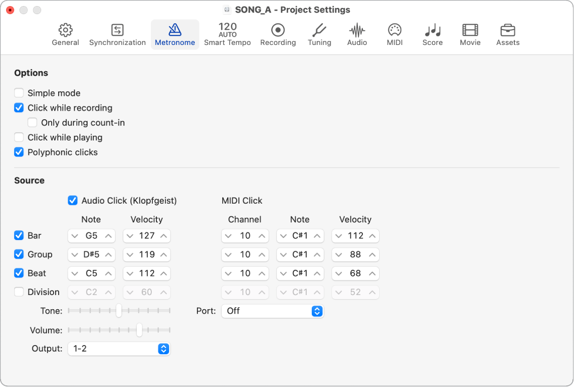Switch to Synchronization settings
Image resolution: width=575 pixels, height=387 pixels.
point(117,34)
